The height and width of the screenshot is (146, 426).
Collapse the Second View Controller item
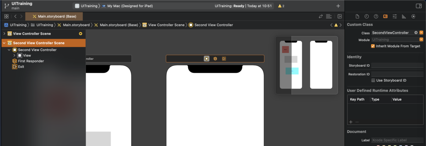coord(9,50)
